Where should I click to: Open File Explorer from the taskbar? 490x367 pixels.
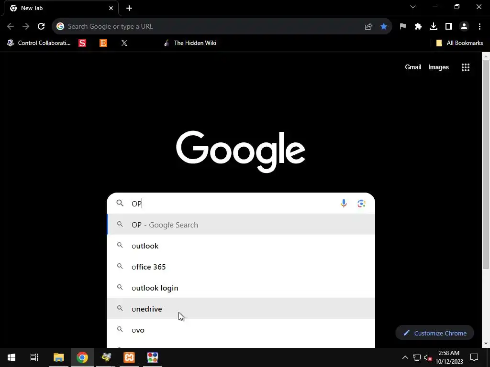(x=59, y=357)
